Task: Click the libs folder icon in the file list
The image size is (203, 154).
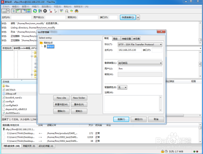Action: click(x=4, y=86)
